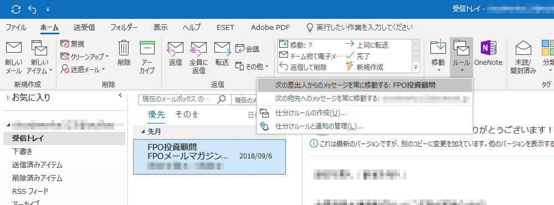Click up arrow of Quick Steps gallery scrollbar
Screen dimensions: 554x205
tap(416, 45)
